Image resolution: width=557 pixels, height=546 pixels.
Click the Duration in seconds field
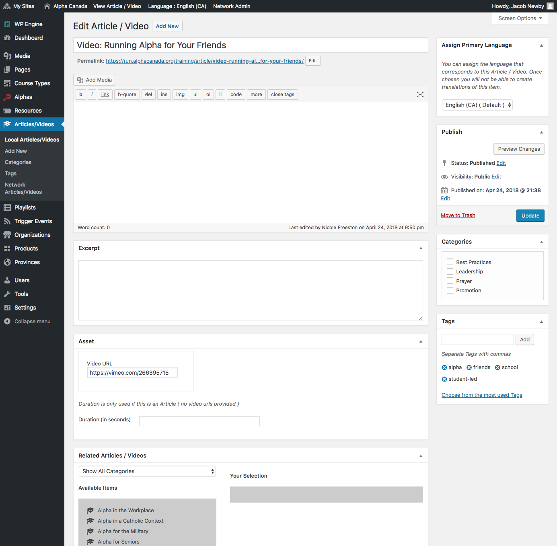coord(199,421)
